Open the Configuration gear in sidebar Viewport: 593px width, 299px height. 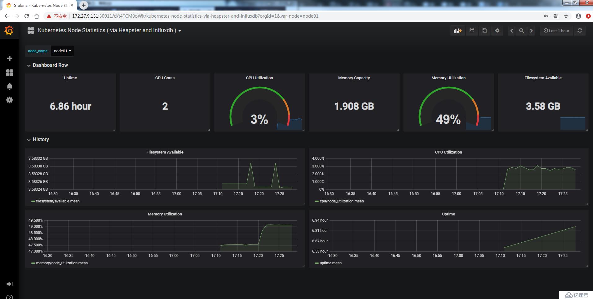[10, 100]
